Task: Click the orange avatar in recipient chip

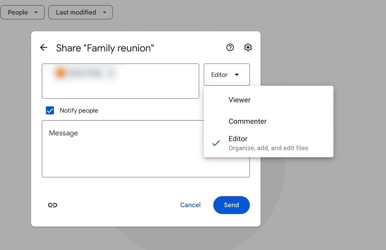Action: (x=61, y=73)
